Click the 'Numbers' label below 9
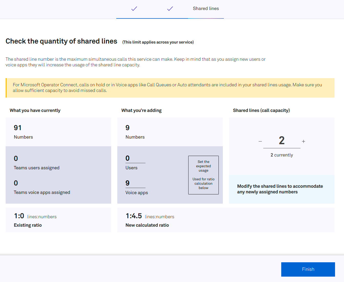Screen dimensions: 344x282 [x=135, y=137]
